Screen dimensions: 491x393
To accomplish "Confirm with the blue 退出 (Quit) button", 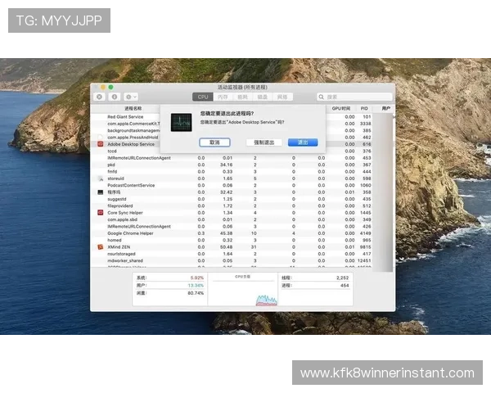I will click(303, 142).
